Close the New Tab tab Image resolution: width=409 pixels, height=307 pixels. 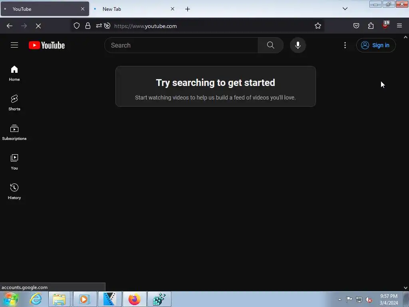tap(173, 9)
